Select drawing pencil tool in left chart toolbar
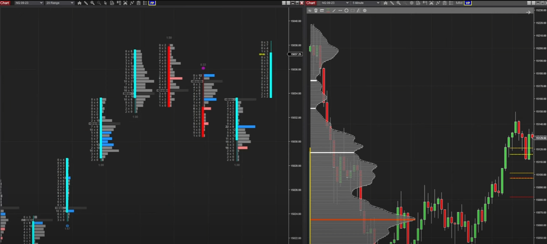 pos(86,3)
